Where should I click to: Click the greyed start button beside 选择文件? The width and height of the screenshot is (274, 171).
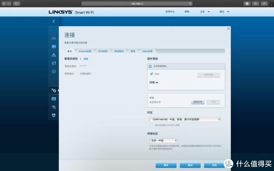click(214, 102)
